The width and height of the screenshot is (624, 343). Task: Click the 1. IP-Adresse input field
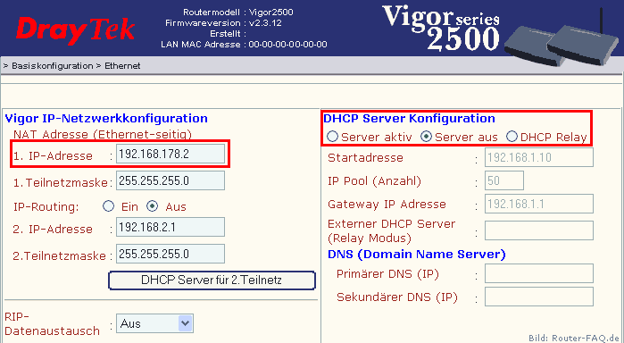[x=171, y=154]
